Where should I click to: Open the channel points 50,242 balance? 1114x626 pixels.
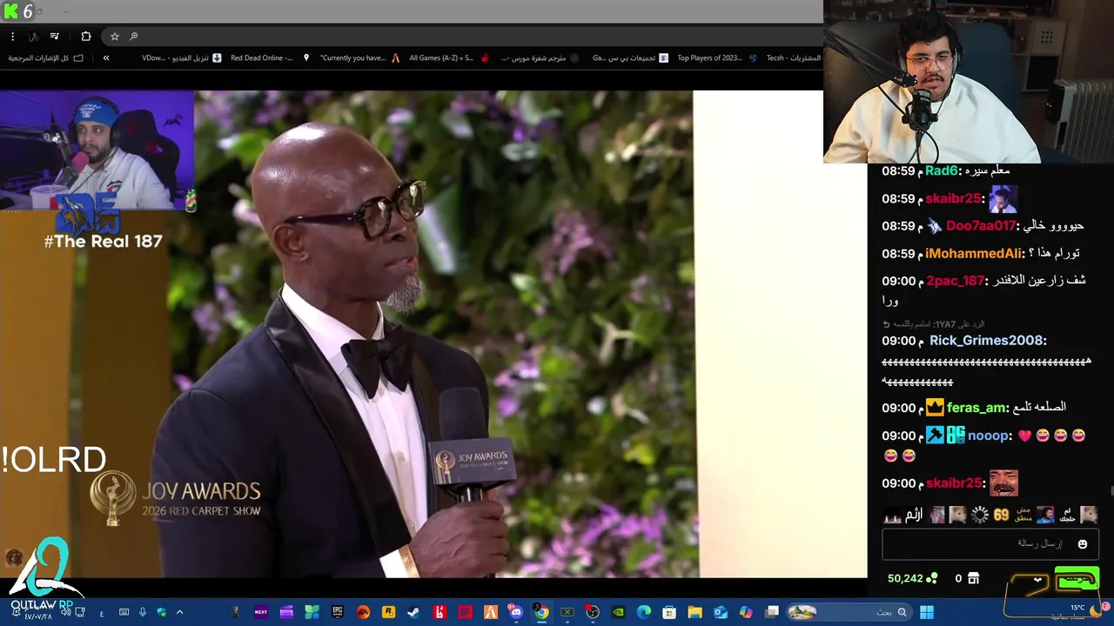point(912,578)
